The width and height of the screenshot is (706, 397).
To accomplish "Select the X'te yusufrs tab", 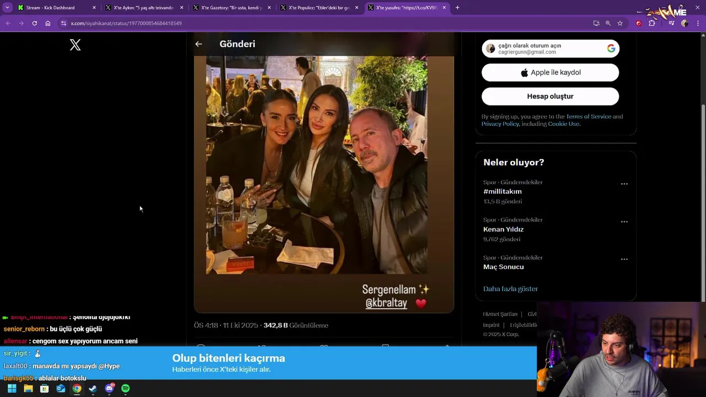I will tap(407, 8).
